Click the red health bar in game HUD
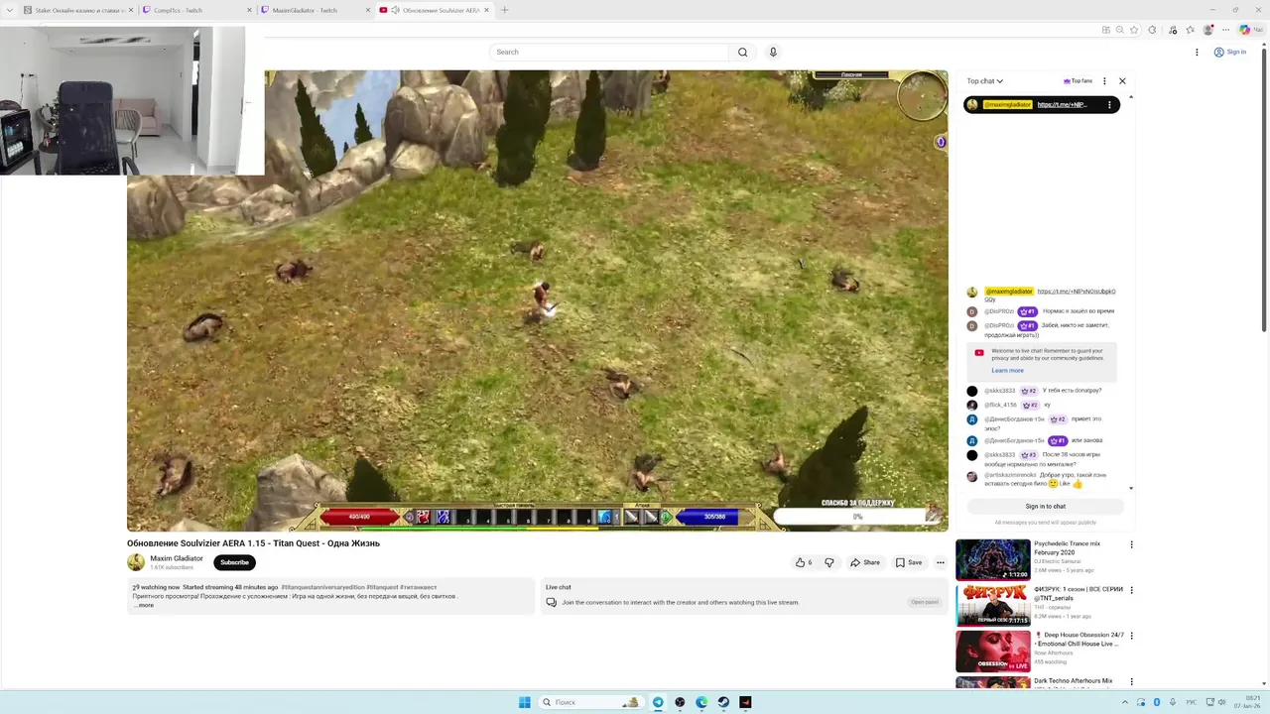Viewport: 1270px width, 714px height. (359, 517)
